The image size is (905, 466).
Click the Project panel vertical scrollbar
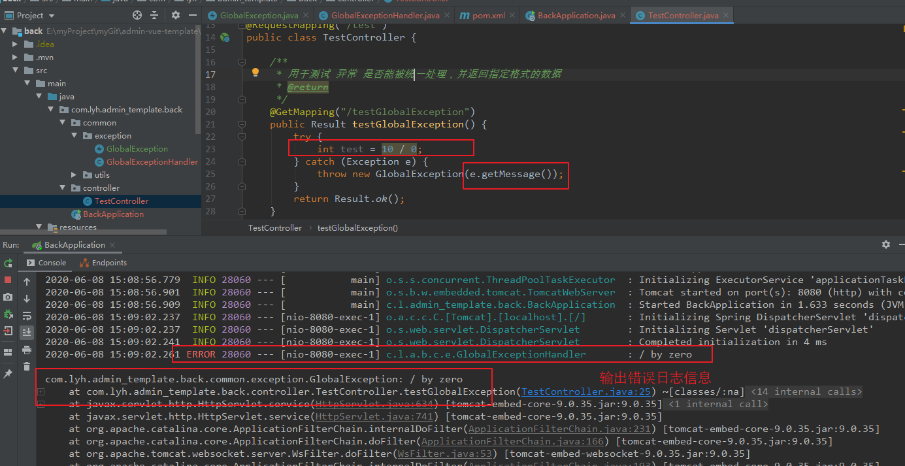199,78
